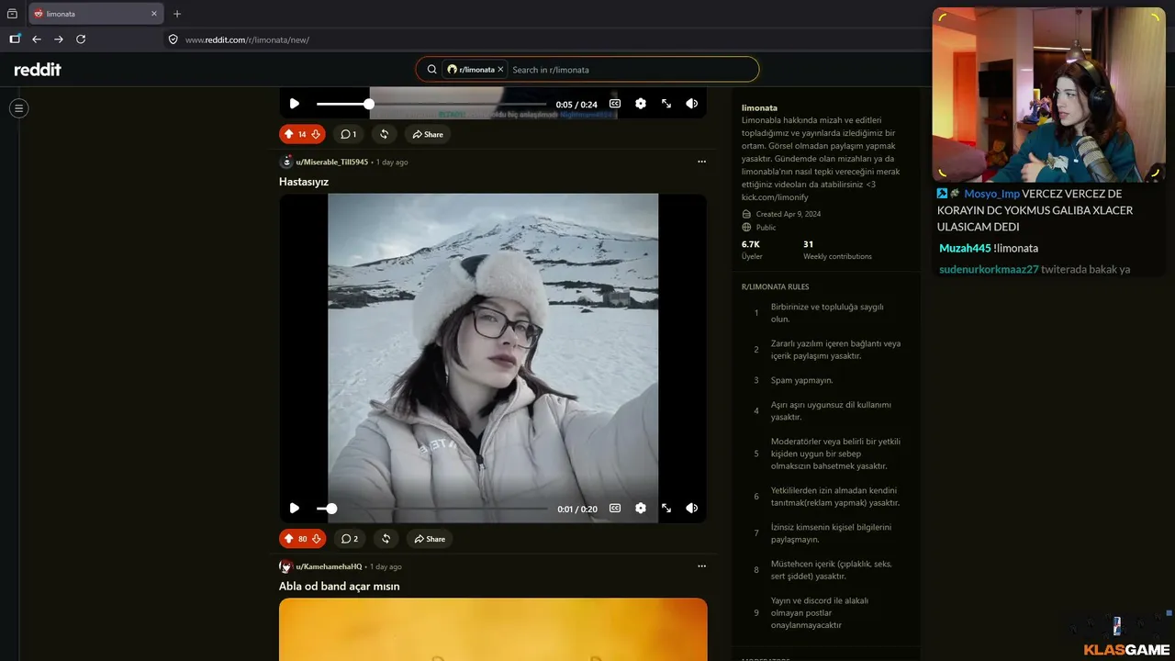Toggle captions on the Hastasıyız video
1175x661 pixels.
615,508
